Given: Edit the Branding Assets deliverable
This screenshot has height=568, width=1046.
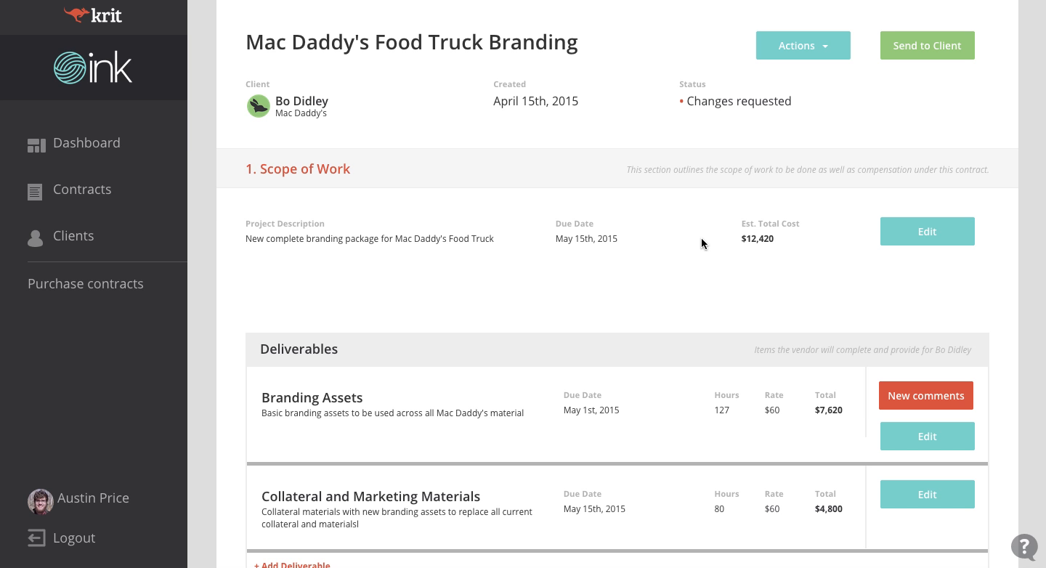Looking at the screenshot, I should coord(927,437).
